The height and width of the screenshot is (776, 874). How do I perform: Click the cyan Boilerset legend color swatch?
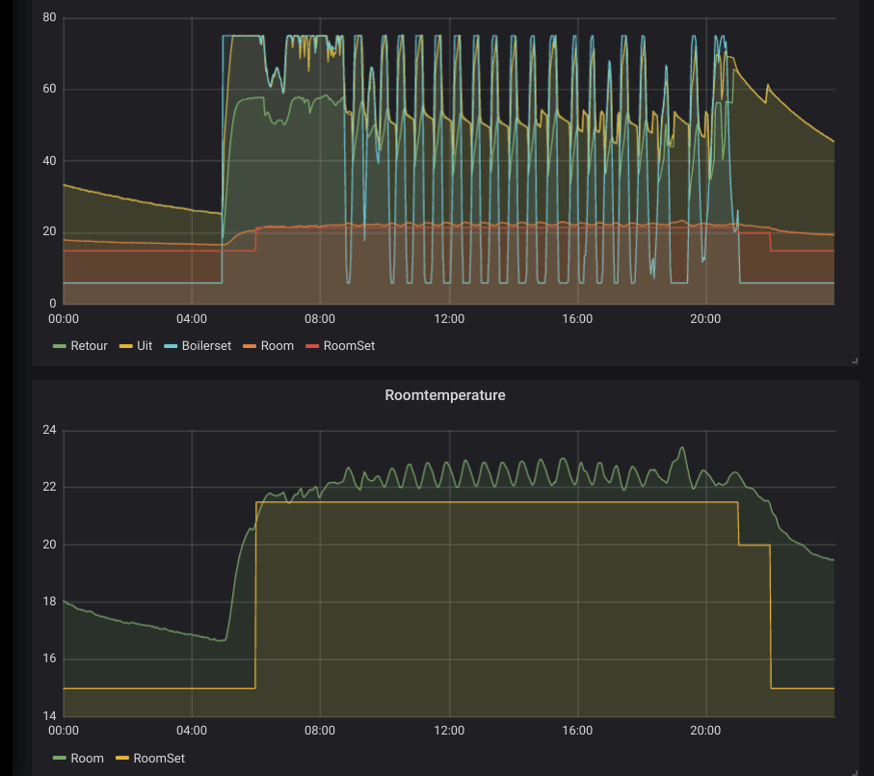click(x=170, y=346)
